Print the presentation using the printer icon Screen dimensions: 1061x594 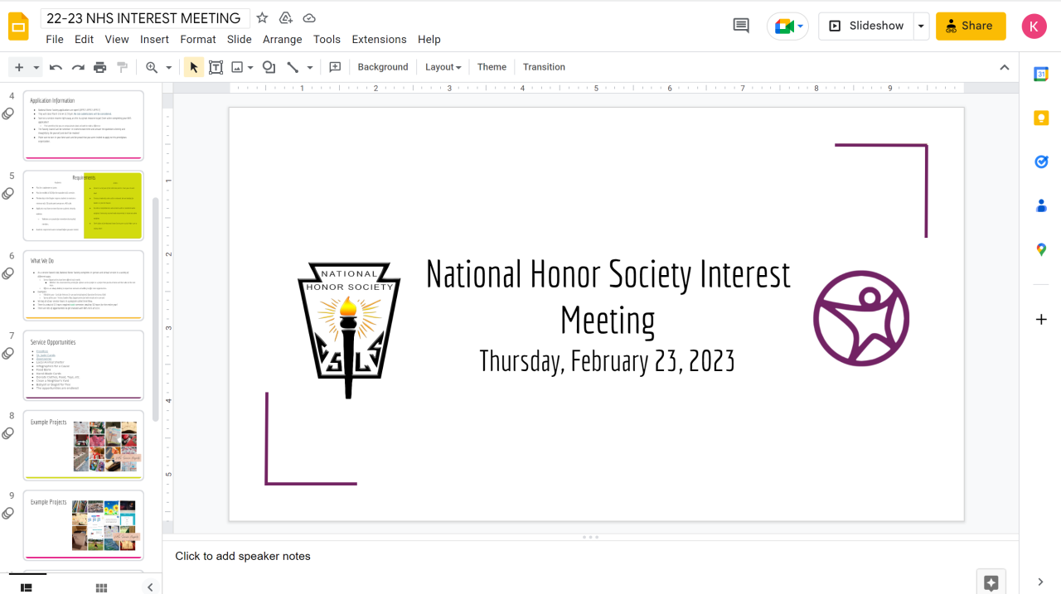coord(100,67)
